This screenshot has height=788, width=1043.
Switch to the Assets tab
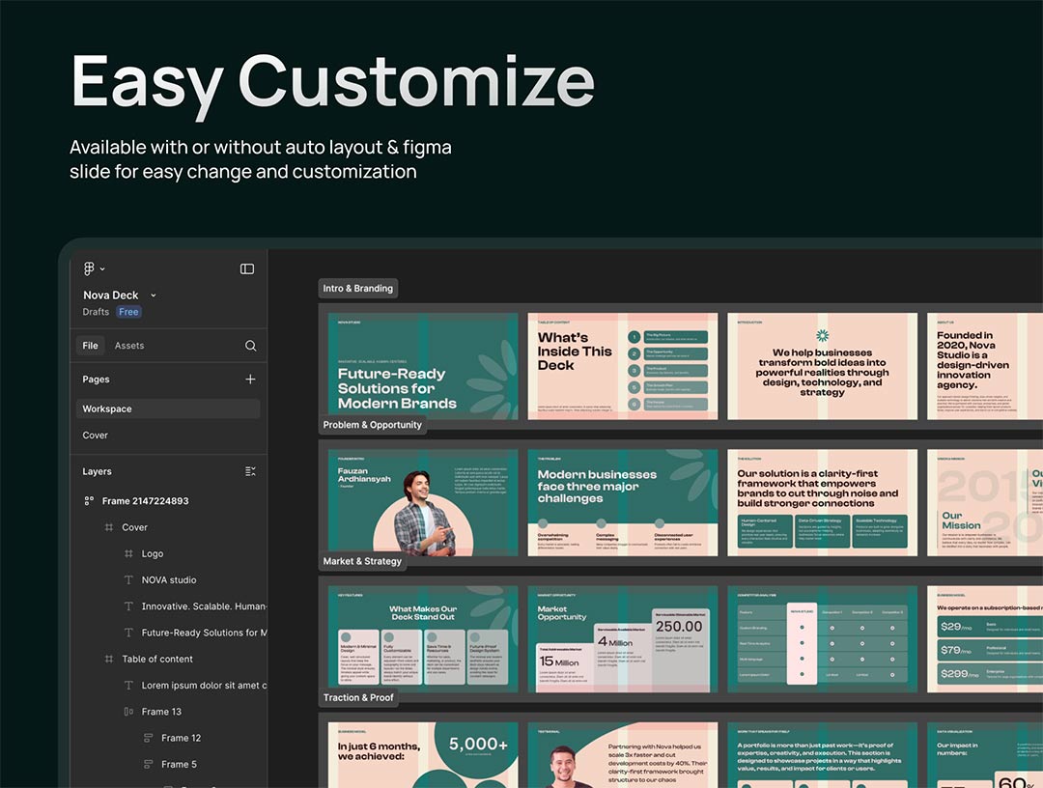pyautogui.click(x=129, y=346)
